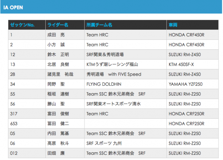
Task: Select rider name 富田 俊樹
Action: [58, 114]
